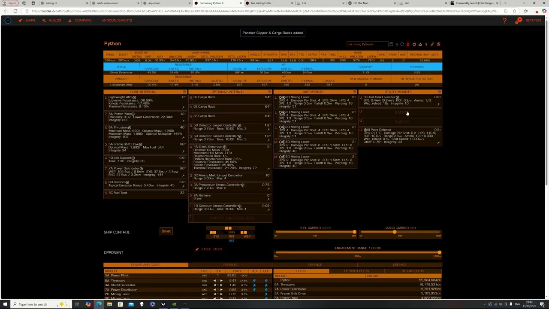Toggle deployed power for 7A Power Distributor

266,290
